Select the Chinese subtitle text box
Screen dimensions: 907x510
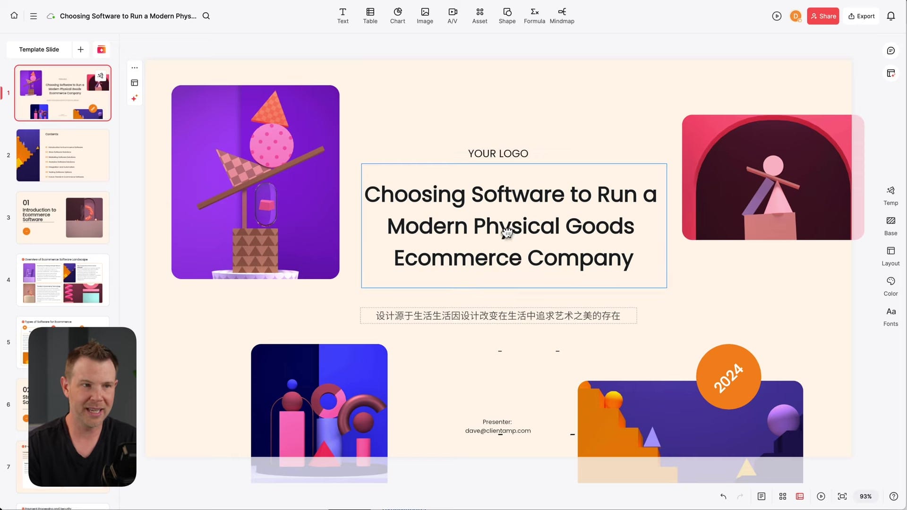pyautogui.click(x=498, y=315)
